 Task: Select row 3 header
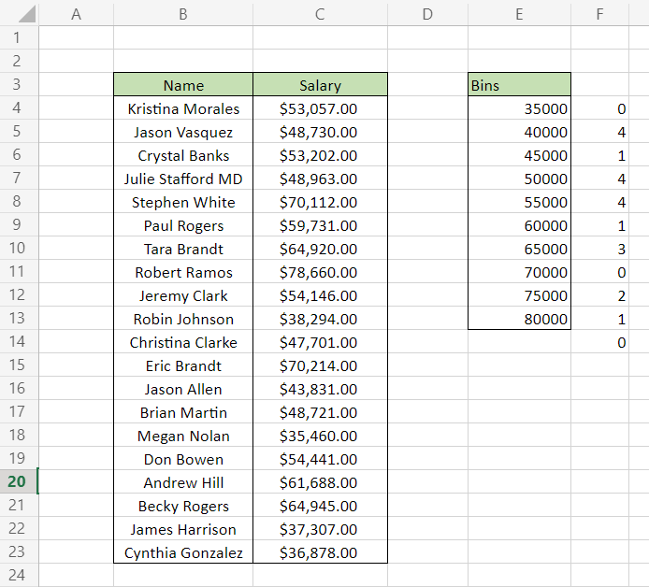click(x=19, y=85)
